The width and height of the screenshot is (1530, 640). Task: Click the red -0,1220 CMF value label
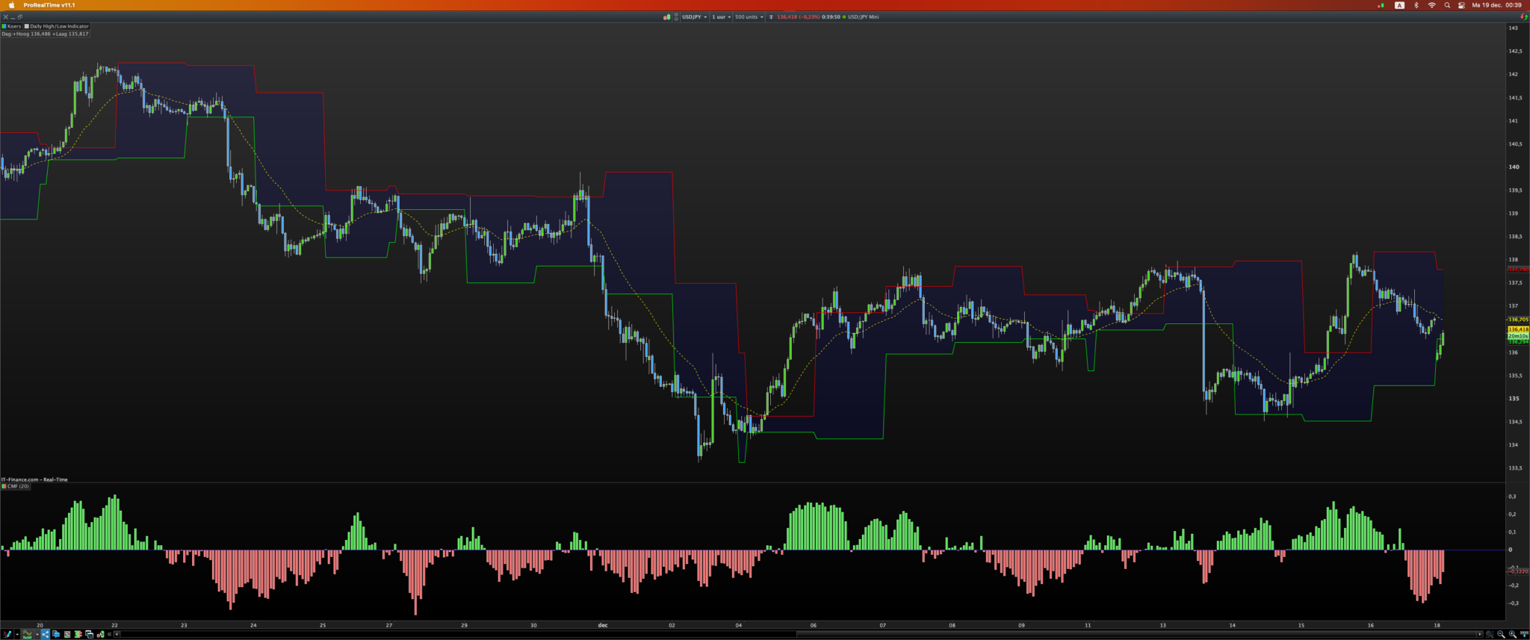[1518, 571]
